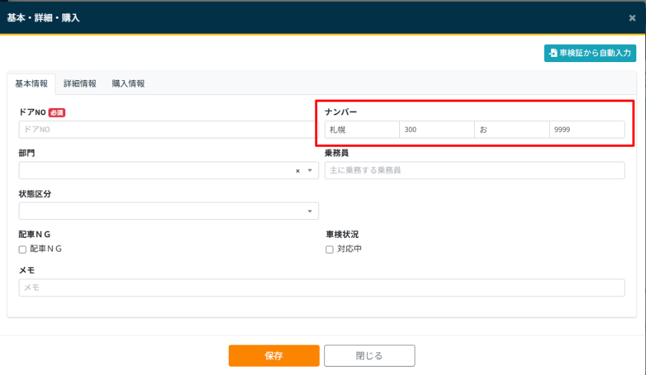Viewport: 646px width, 375px height.
Task: Click the 札幌 number plate region field
Action: pos(362,129)
